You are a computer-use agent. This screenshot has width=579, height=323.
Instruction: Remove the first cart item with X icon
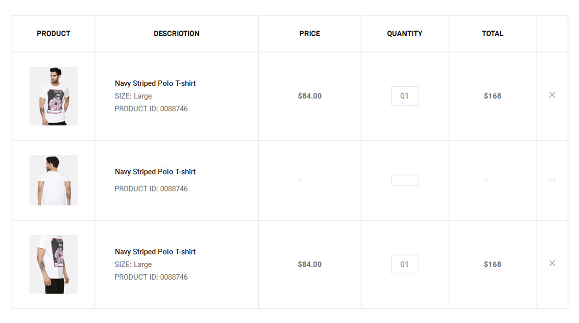point(552,95)
